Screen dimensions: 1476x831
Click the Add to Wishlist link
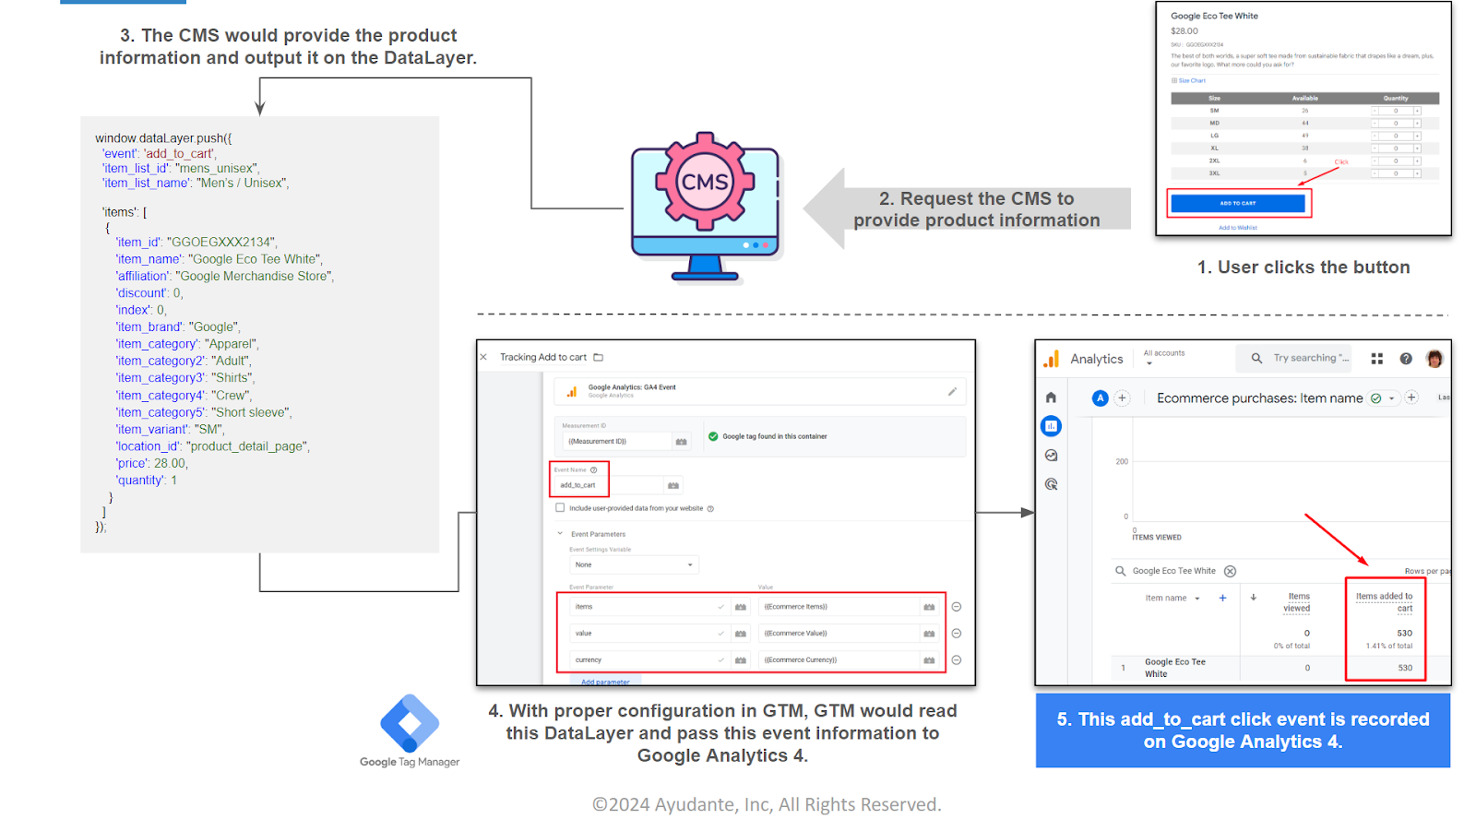1238,228
